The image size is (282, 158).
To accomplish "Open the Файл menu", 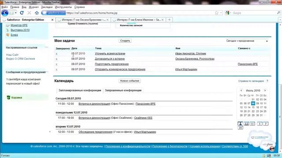I will click(4, 7).
